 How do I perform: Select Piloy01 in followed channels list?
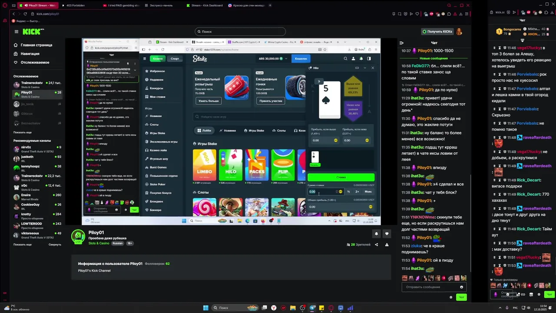(37, 93)
